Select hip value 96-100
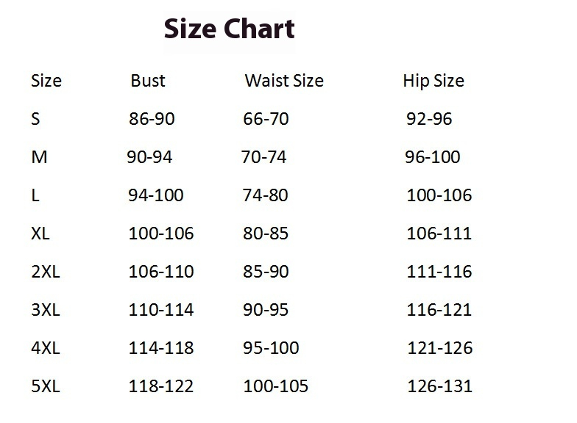Image resolution: width=577 pixels, height=423 pixels. pyautogui.click(x=433, y=157)
